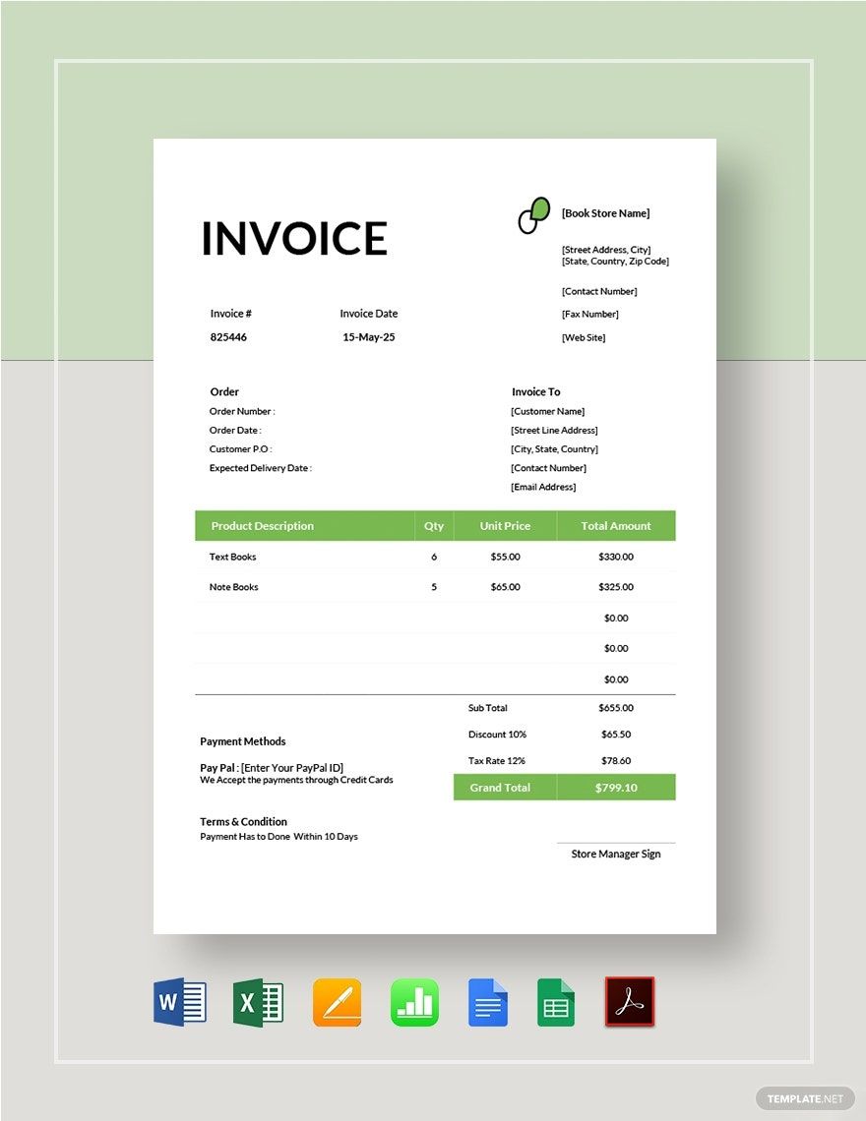Download the Adobe PDF version

tap(631, 1001)
